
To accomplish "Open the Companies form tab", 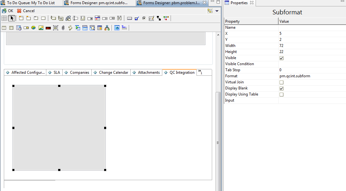I will point(77,72).
